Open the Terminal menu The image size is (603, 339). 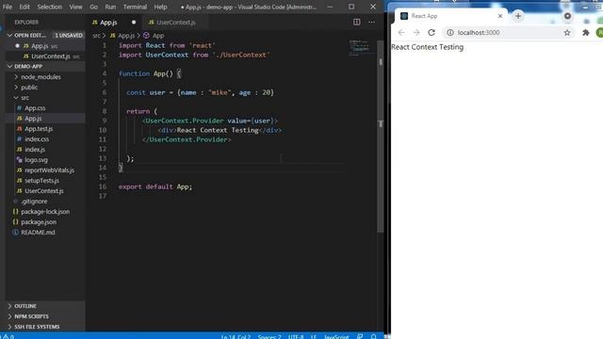tap(135, 7)
